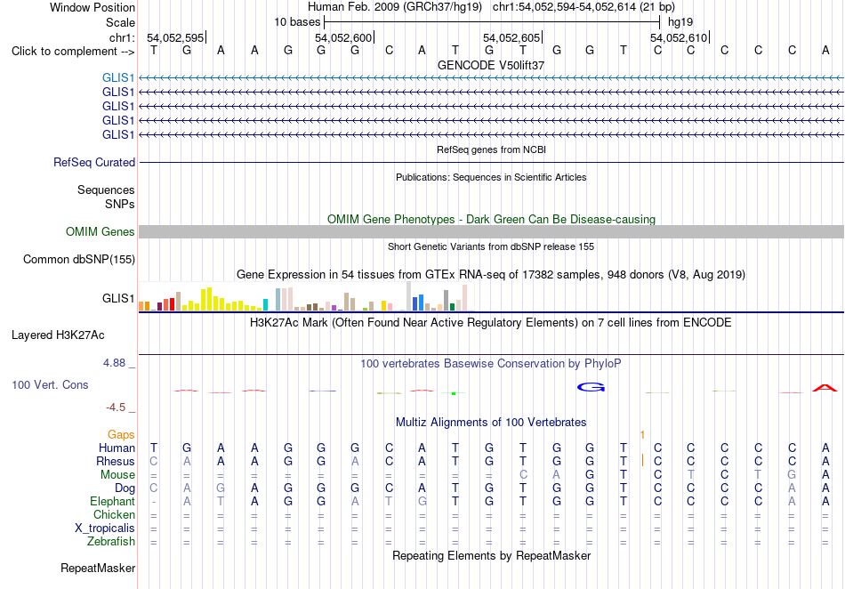Click the RepeatMasker track label

coord(98,568)
